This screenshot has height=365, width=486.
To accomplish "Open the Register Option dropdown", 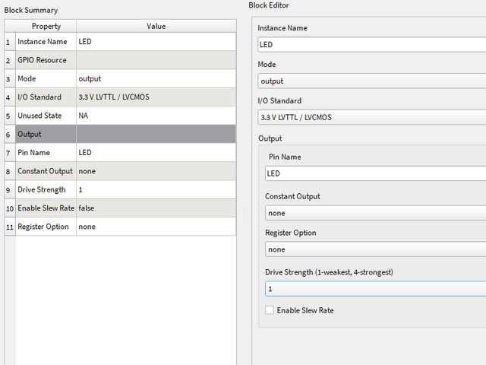I will click(x=375, y=249).
